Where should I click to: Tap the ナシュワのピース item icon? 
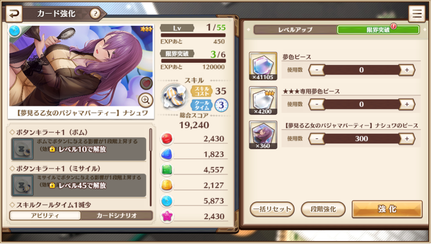[263, 135]
